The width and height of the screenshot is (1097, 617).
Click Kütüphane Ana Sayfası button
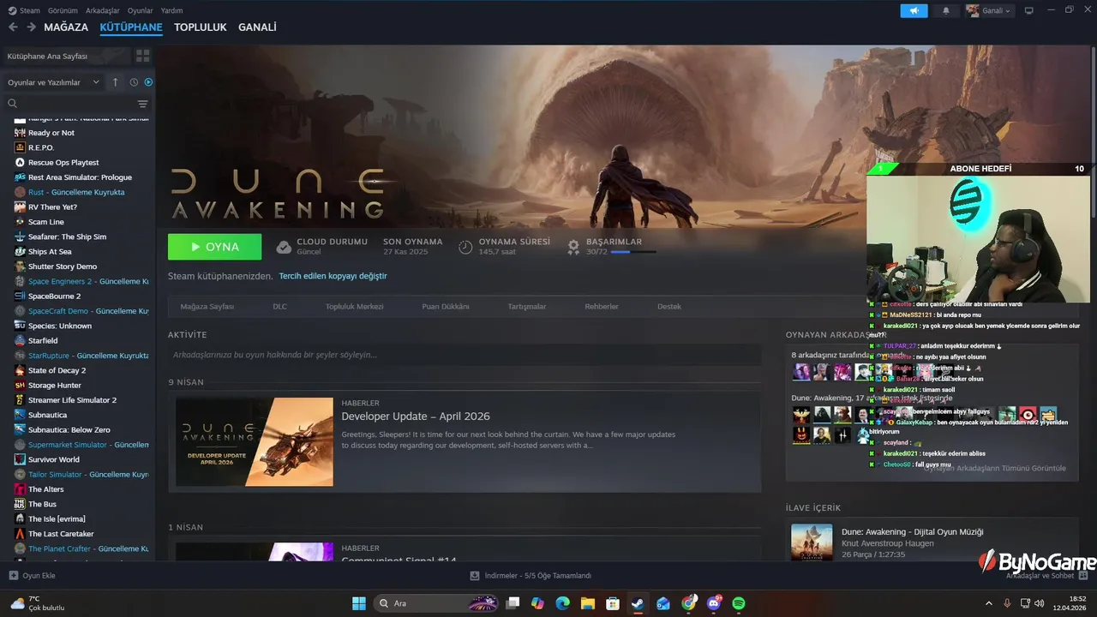click(66, 56)
